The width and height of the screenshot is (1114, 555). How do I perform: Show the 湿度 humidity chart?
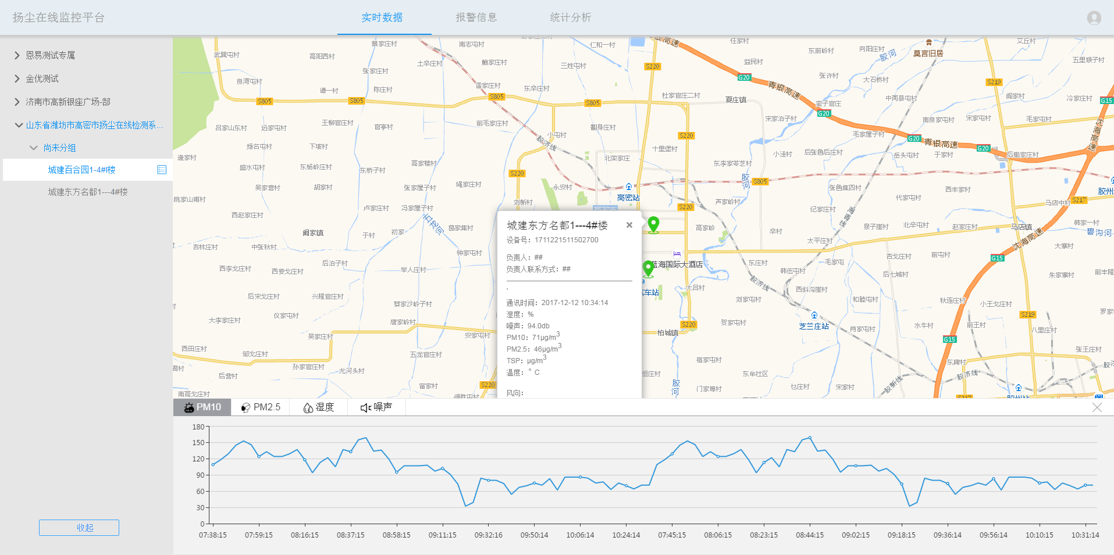319,407
